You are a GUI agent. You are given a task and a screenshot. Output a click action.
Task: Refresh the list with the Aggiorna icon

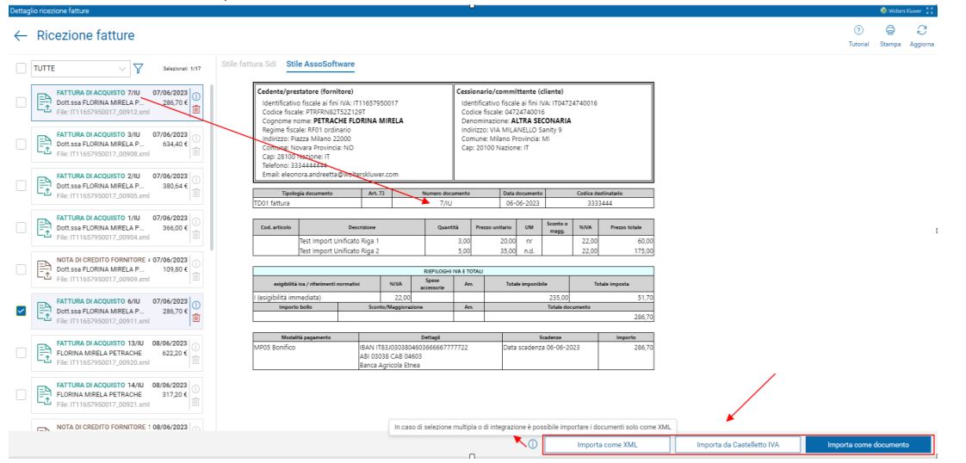click(921, 30)
